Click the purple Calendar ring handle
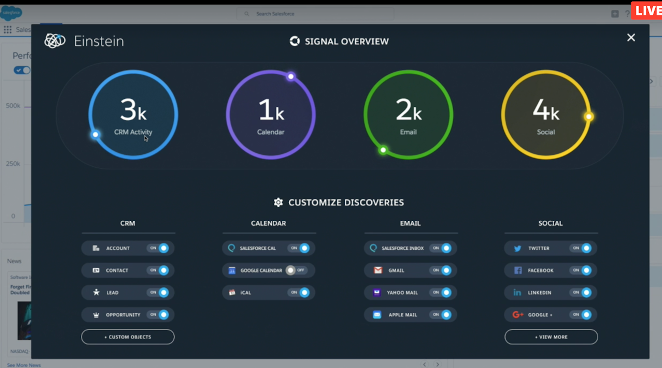The image size is (662, 368). coord(291,76)
